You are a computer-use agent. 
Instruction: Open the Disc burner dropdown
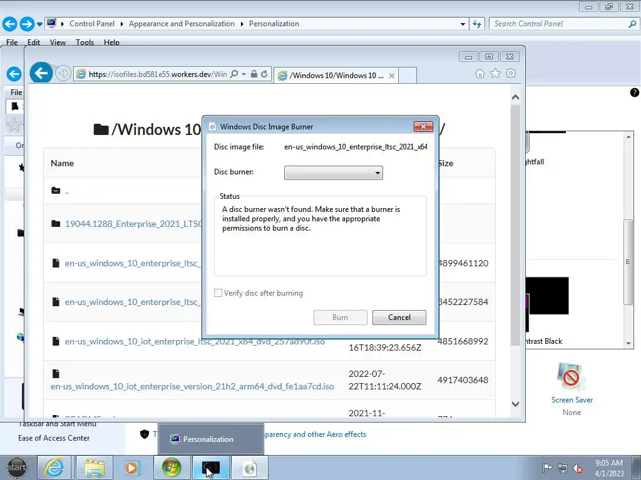[334, 172]
